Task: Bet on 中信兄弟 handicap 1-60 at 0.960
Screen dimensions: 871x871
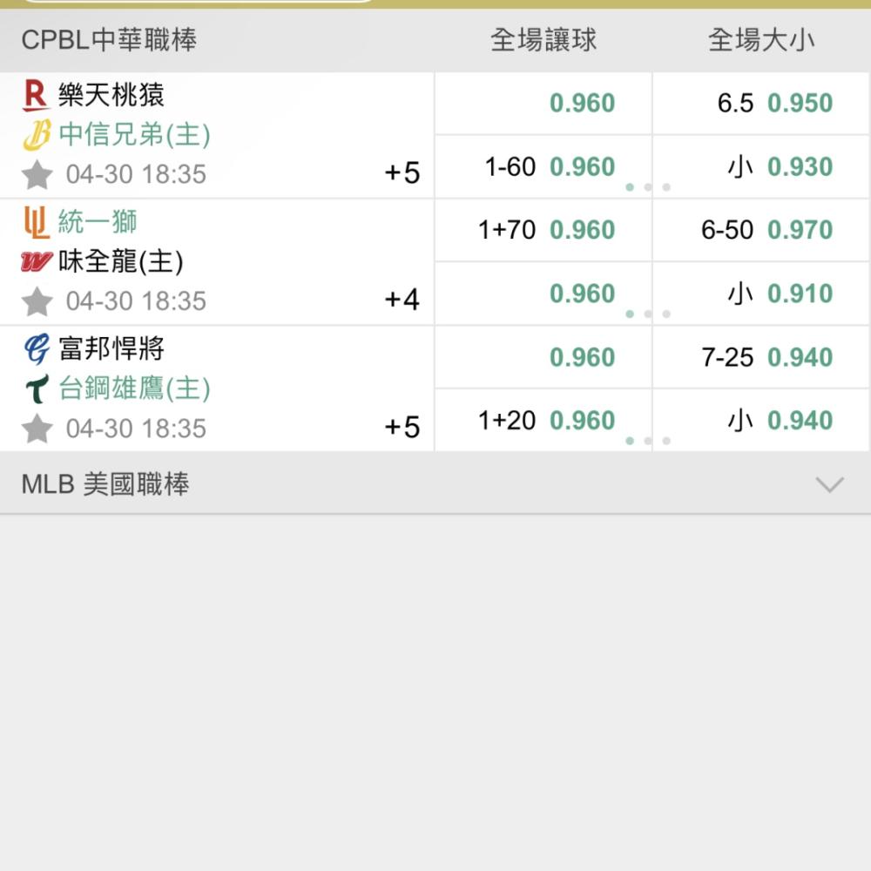Action: tap(544, 166)
